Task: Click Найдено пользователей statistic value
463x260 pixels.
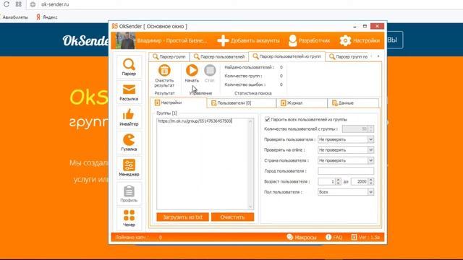Action: 281,67
